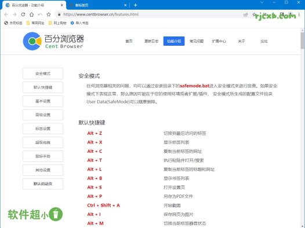Viewport: 305px width, 228px height.
Task: Click the Alt + X shortcut text
Action: pyautogui.click(x=95, y=142)
